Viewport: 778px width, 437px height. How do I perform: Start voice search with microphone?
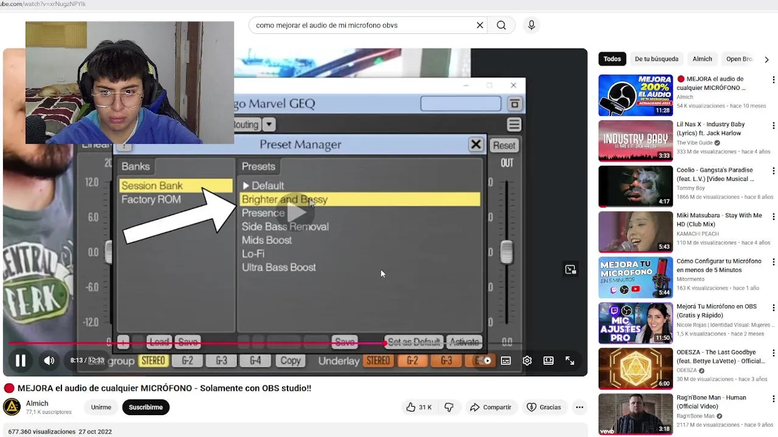pyautogui.click(x=531, y=25)
